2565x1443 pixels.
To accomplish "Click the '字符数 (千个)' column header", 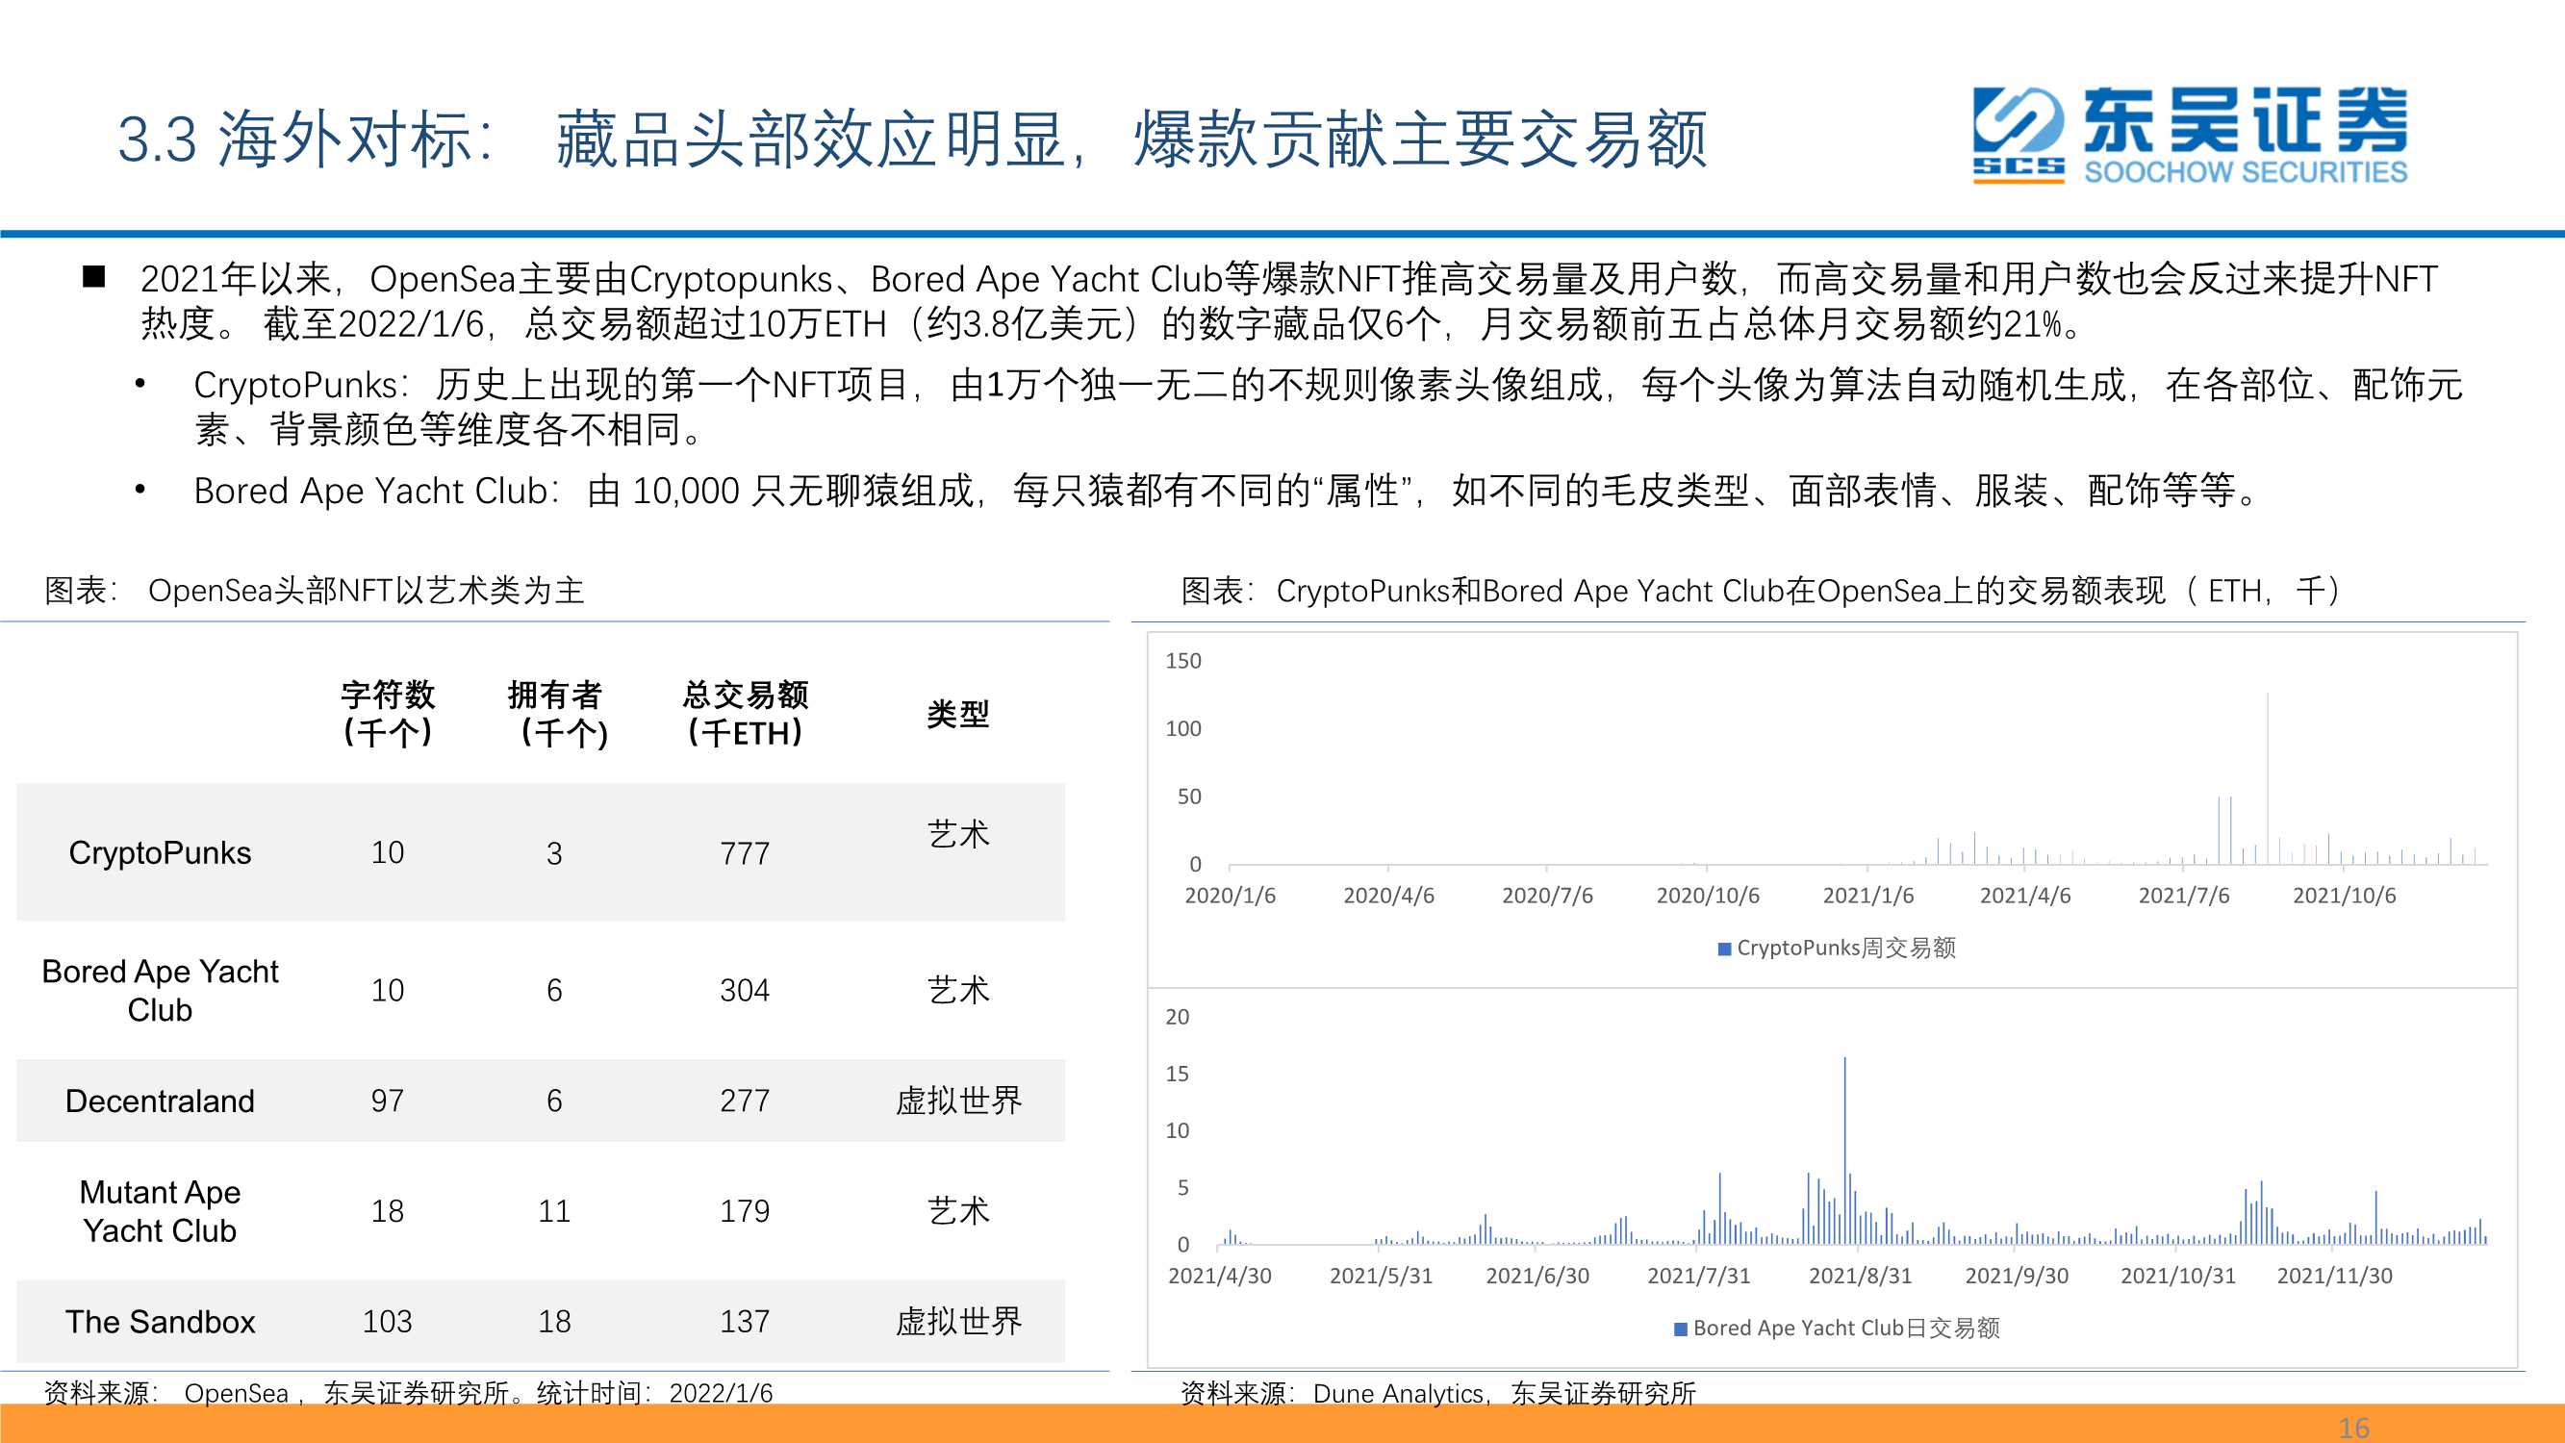I will [x=388, y=713].
